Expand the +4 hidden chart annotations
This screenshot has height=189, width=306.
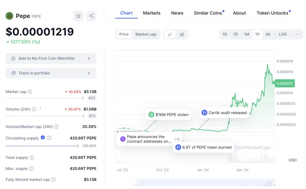click(177, 139)
